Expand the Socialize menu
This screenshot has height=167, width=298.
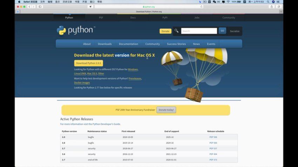pyautogui.click(x=235, y=31)
